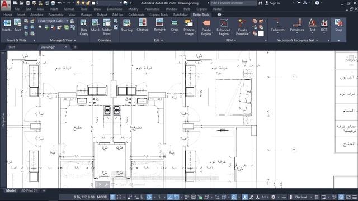
Task: Open a new drawing tab with plus button
Action: tap(75, 47)
